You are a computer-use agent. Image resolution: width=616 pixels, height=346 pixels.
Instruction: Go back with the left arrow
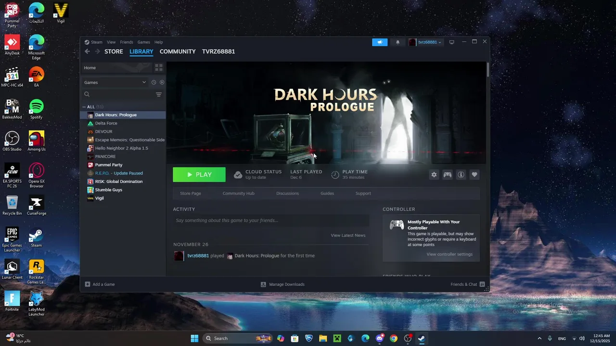87,51
